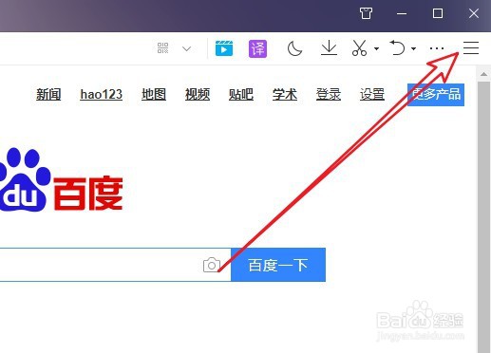Open the downloads arrow icon

pos(329,48)
